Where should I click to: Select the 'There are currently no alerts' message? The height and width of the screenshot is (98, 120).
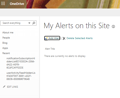coord(65,56)
